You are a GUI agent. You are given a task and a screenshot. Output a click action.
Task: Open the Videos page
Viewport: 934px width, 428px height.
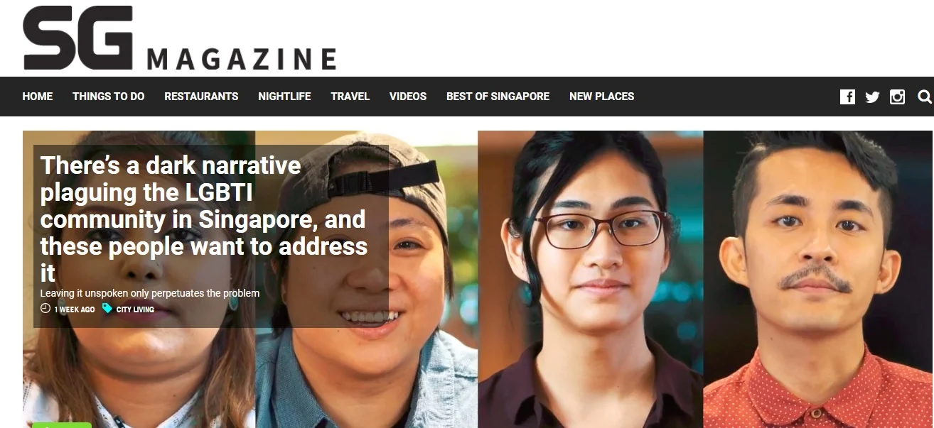(408, 97)
